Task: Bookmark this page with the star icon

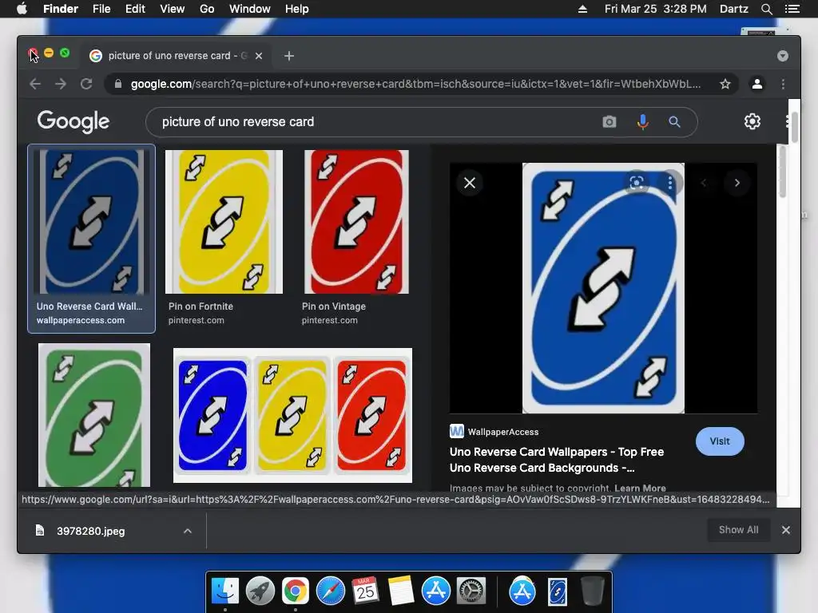Action: [725, 84]
